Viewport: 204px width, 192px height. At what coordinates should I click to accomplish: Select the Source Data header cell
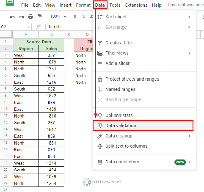click(x=39, y=42)
